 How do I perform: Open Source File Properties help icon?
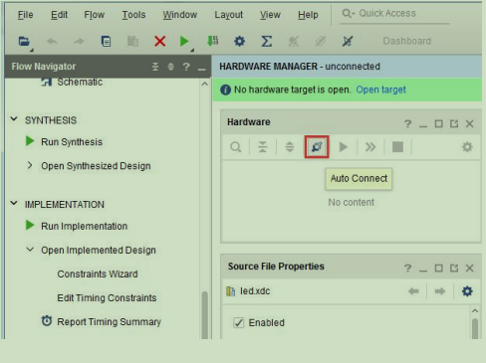tap(407, 269)
